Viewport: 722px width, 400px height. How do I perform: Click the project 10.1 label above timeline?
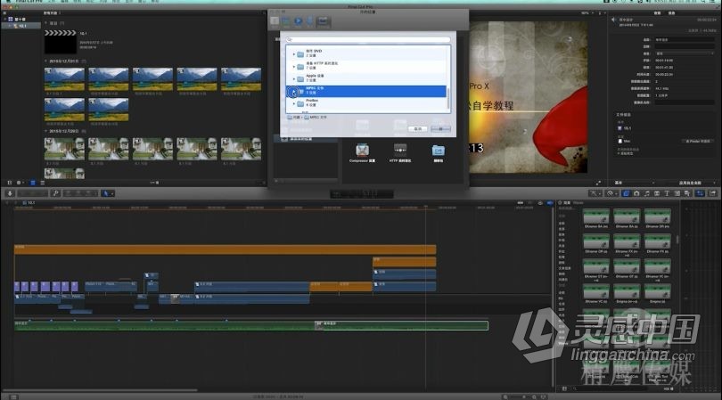coord(29,202)
